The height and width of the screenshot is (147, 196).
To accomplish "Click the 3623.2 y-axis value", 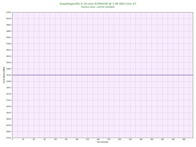I will click(x=9, y=56).
